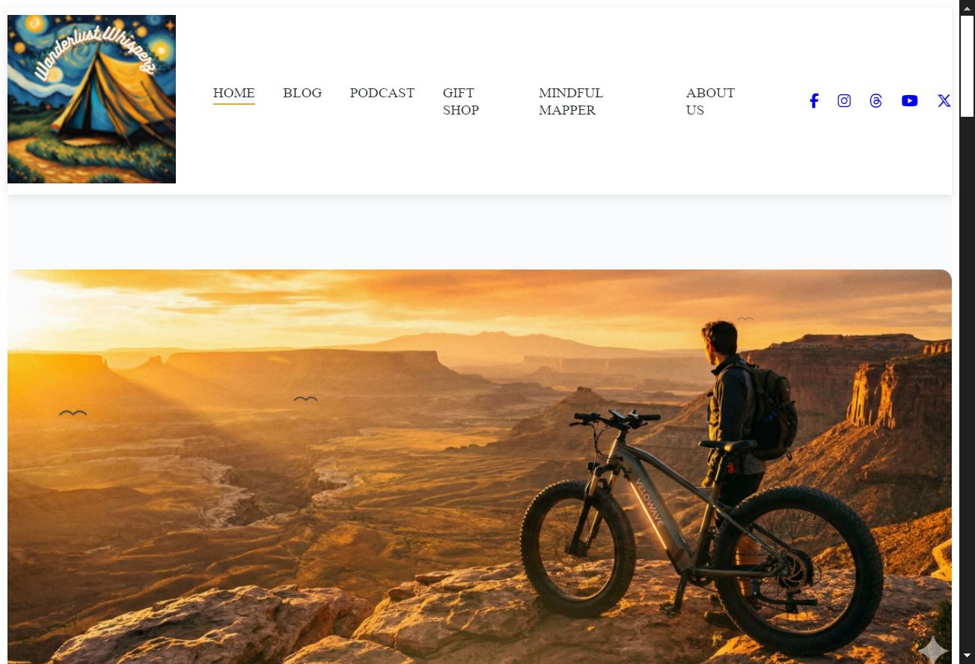The image size is (975, 664).
Task: Open the BLOG page
Action: tap(302, 93)
